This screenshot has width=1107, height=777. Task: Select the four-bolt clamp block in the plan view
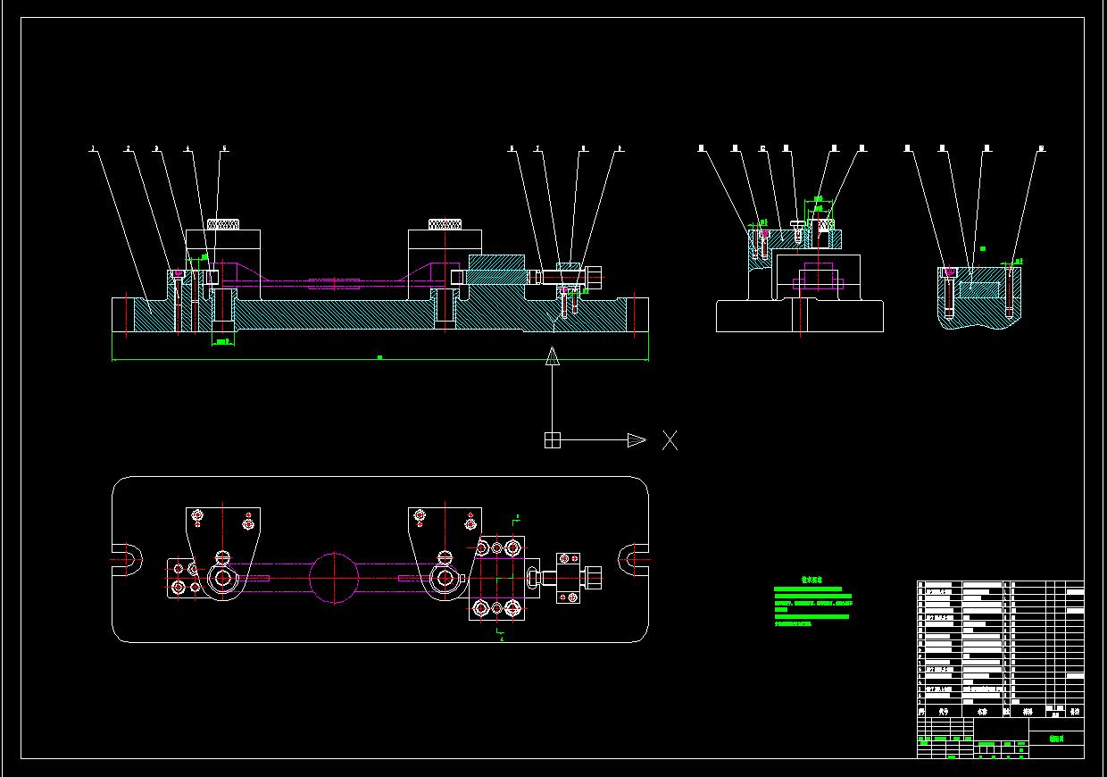click(x=496, y=578)
